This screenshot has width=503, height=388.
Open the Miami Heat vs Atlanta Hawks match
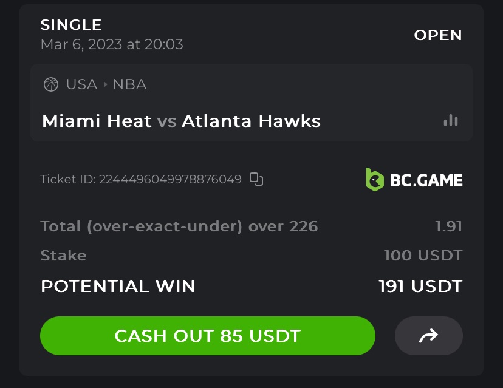pyautogui.click(x=181, y=121)
